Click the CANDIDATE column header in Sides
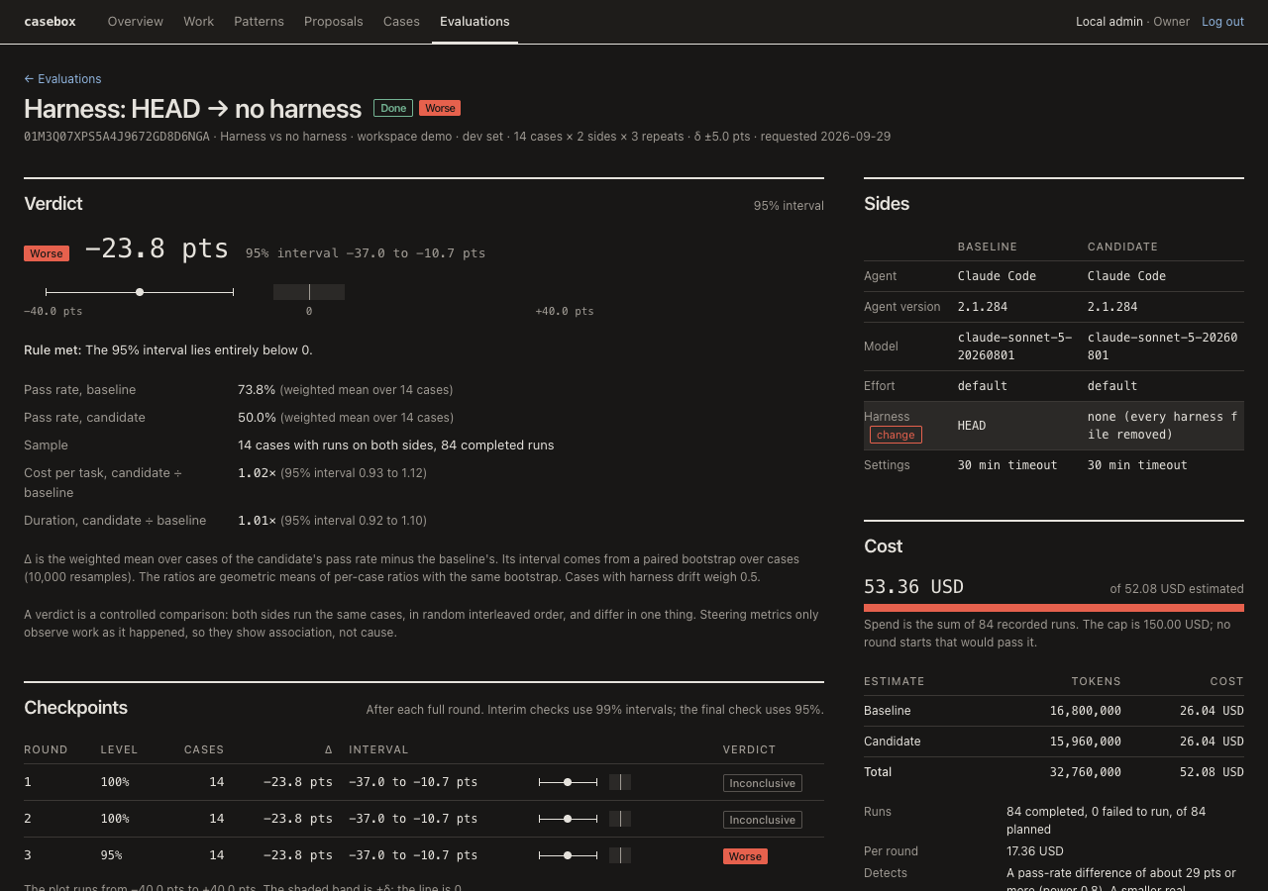This screenshot has height=891, width=1268. tap(1122, 247)
